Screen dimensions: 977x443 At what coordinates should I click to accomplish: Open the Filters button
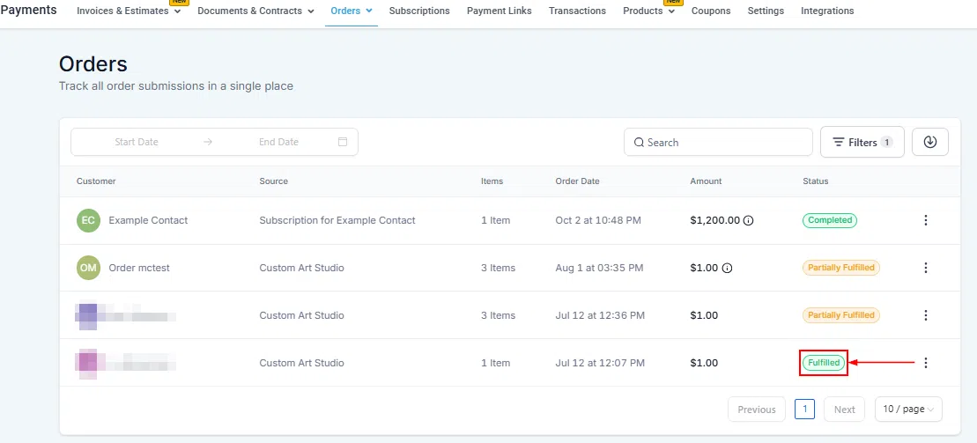pos(862,143)
